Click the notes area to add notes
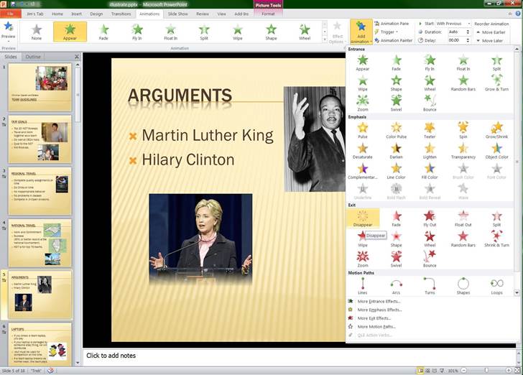This screenshot has width=523, height=375. tap(299, 357)
